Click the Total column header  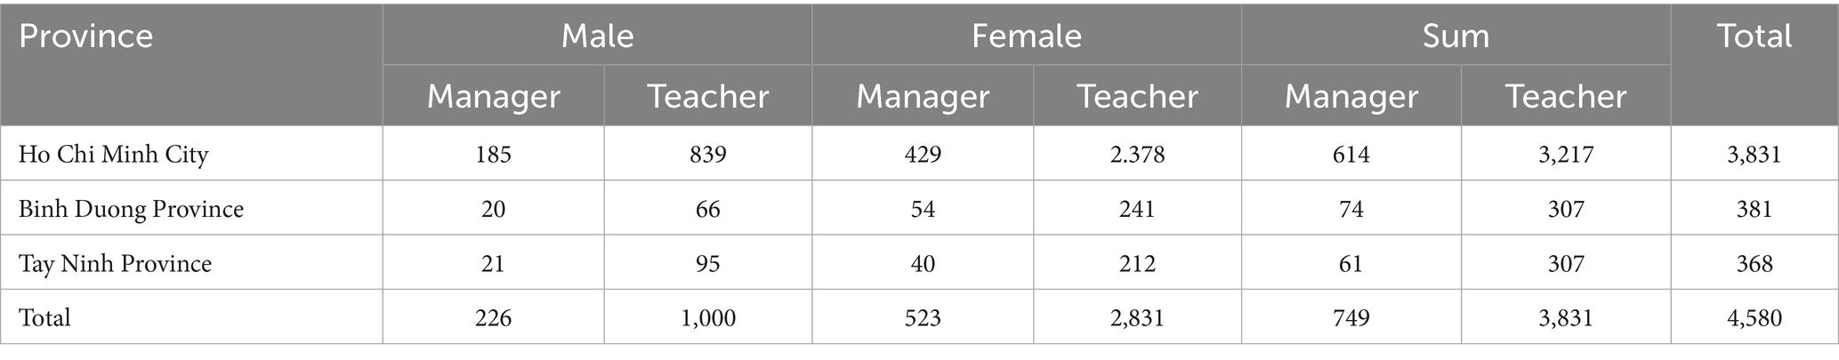coord(1754,36)
